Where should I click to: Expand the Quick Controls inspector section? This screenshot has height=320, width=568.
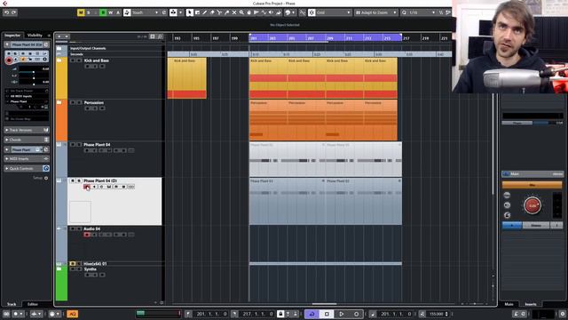point(27,168)
